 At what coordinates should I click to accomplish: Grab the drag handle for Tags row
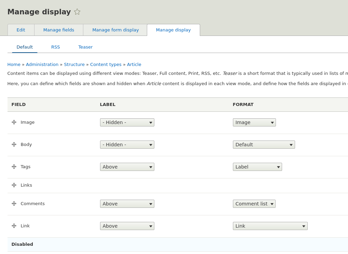pyautogui.click(x=14, y=167)
